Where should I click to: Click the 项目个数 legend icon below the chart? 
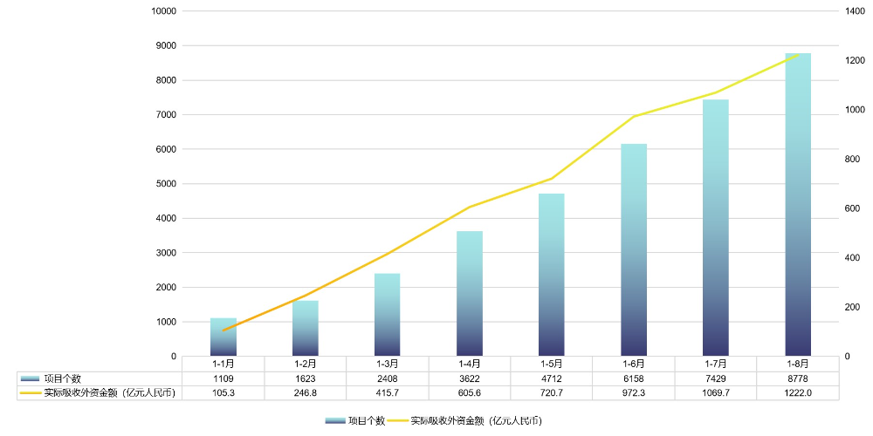coord(335,420)
